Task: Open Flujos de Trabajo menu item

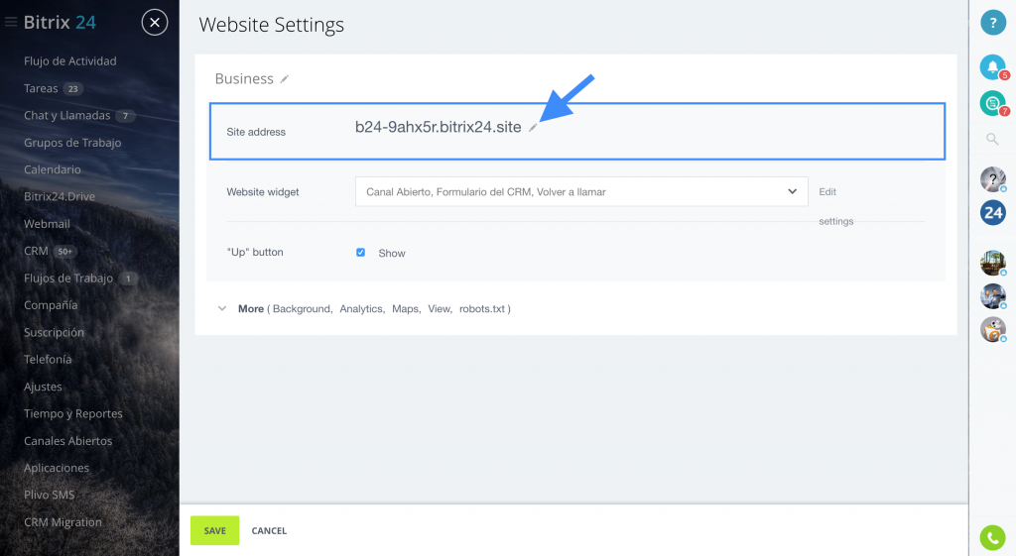Action: [68, 278]
